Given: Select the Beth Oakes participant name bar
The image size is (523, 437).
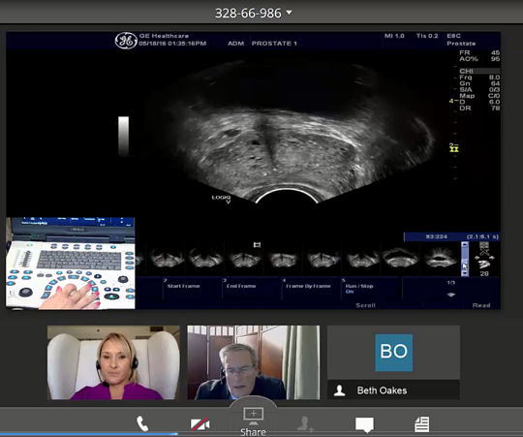Looking at the screenshot, I should [x=393, y=390].
